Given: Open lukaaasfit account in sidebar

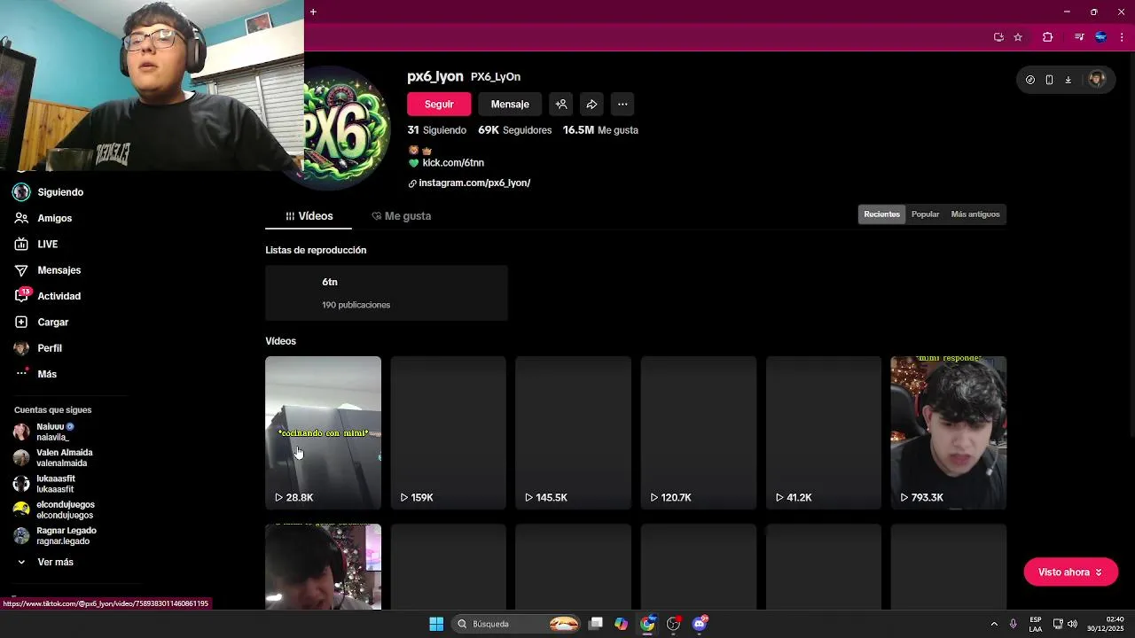Looking at the screenshot, I should (x=44, y=484).
